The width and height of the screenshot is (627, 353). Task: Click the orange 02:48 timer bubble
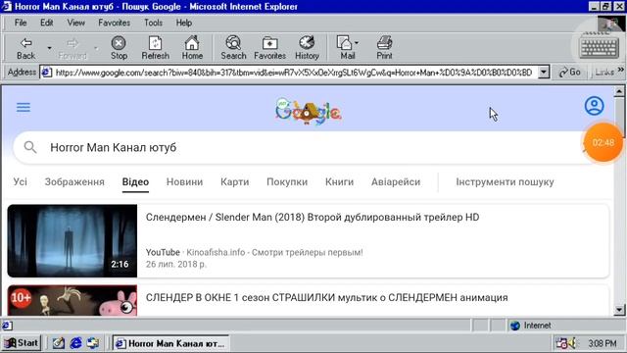(x=603, y=142)
